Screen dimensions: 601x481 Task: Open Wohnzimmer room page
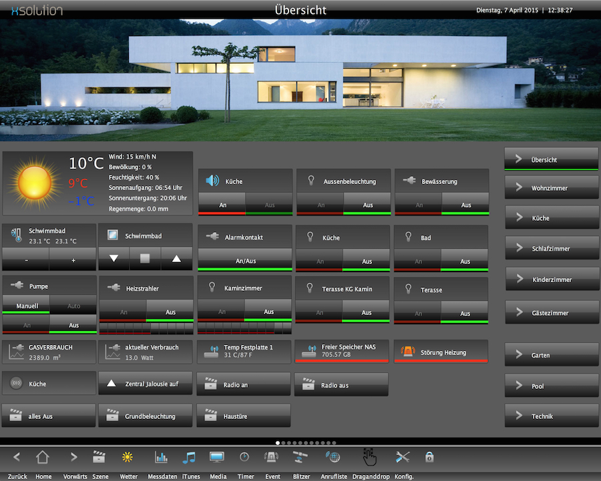coord(551,188)
